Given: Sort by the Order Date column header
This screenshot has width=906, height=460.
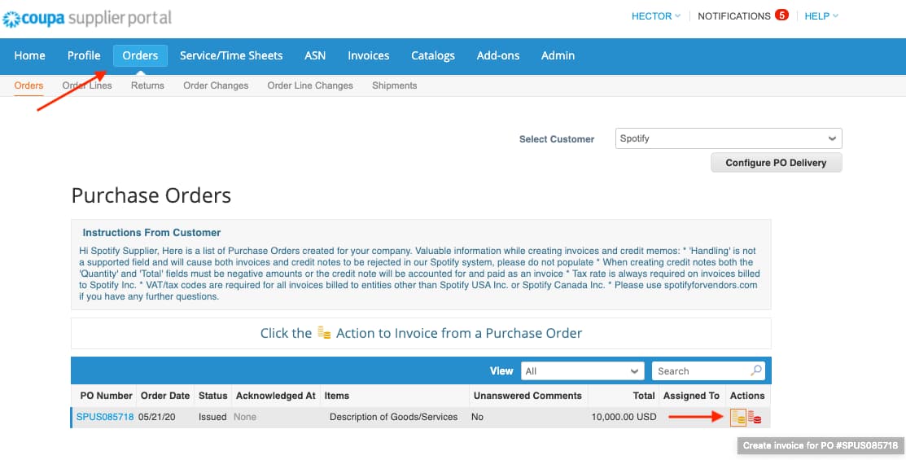Looking at the screenshot, I should (x=165, y=396).
